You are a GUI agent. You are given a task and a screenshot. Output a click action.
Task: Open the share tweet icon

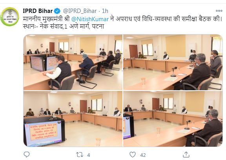tap(186, 155)
